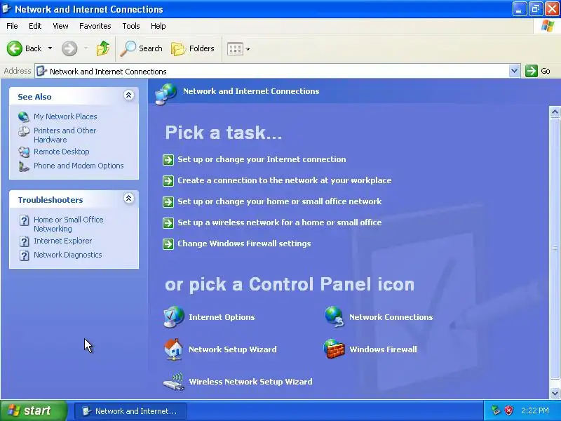
Task: Click arrow icon beside Internet connection task
Action: tap(168, 160)
